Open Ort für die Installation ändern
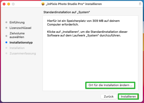Screen dimensions: 144x103 [110, 85]
